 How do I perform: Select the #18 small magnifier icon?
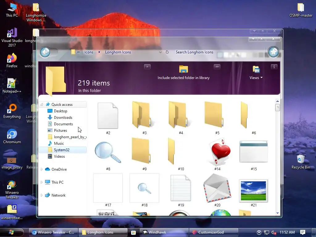[144, 188]
